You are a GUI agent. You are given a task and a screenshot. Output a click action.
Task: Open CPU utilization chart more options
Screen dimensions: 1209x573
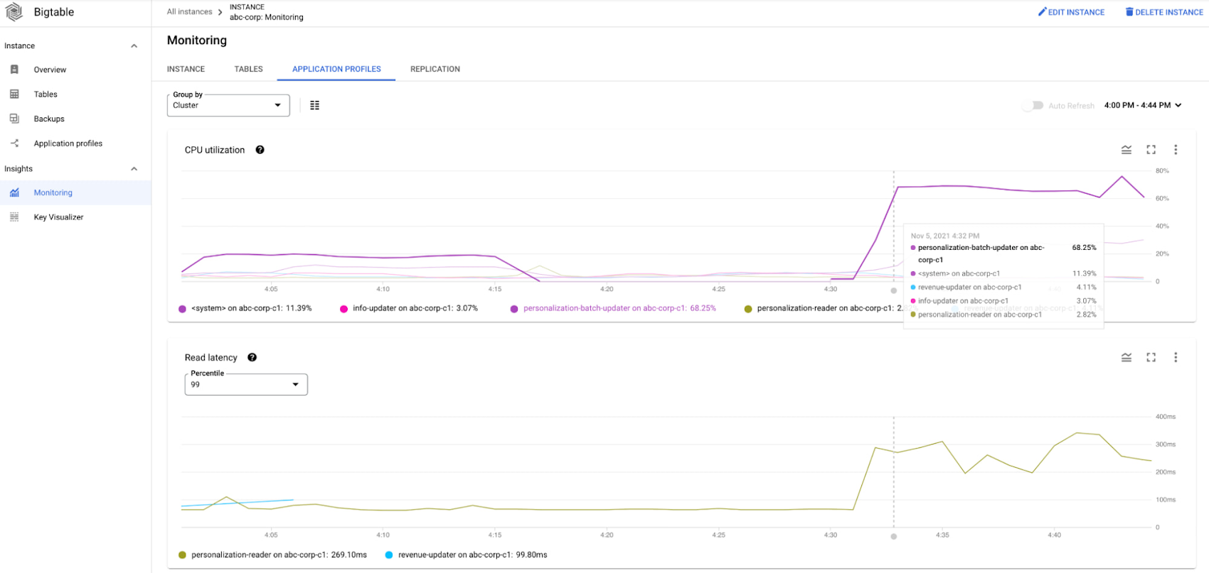click(x=1176, y=150)
